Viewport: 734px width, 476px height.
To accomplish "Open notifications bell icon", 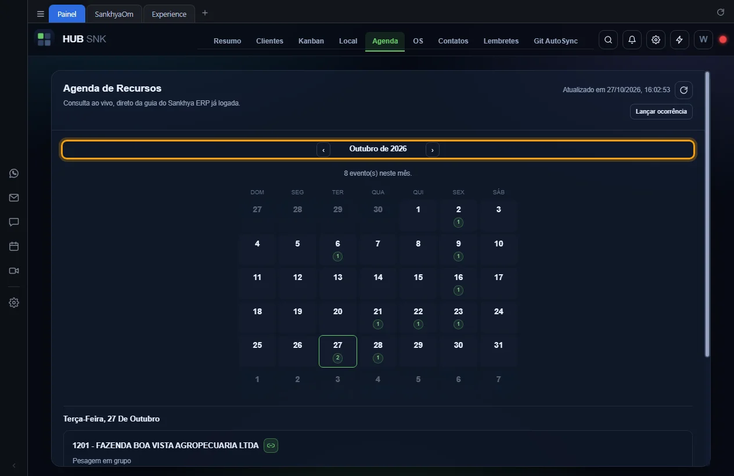I will [632, 39].
